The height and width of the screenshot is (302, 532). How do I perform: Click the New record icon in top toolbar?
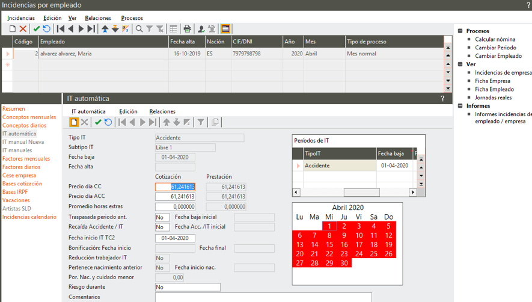tap(13, 29)
